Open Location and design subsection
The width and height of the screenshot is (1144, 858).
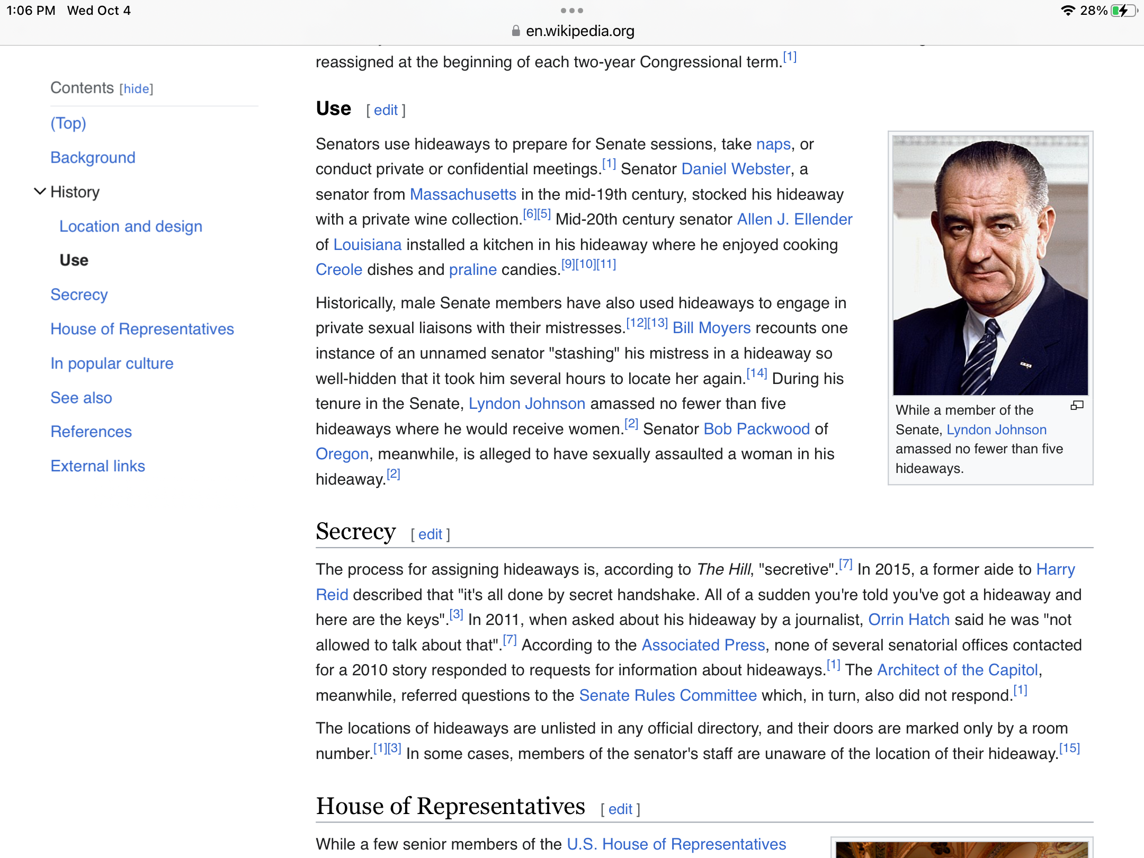[131, 226]
